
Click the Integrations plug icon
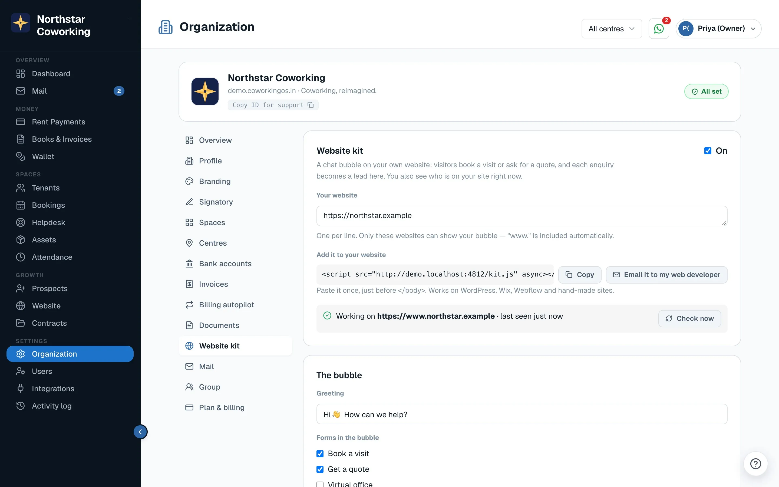(x=21, y=389)
